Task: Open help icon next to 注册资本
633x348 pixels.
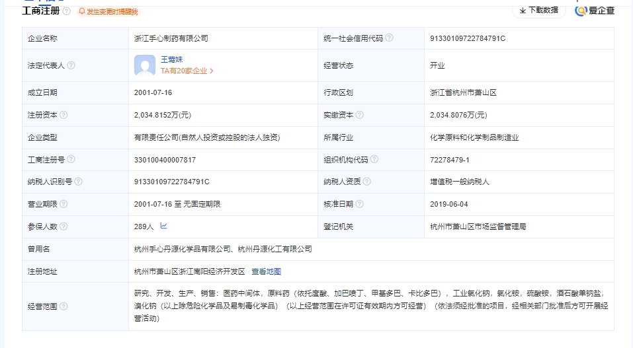Action: (x=63, y=115)
